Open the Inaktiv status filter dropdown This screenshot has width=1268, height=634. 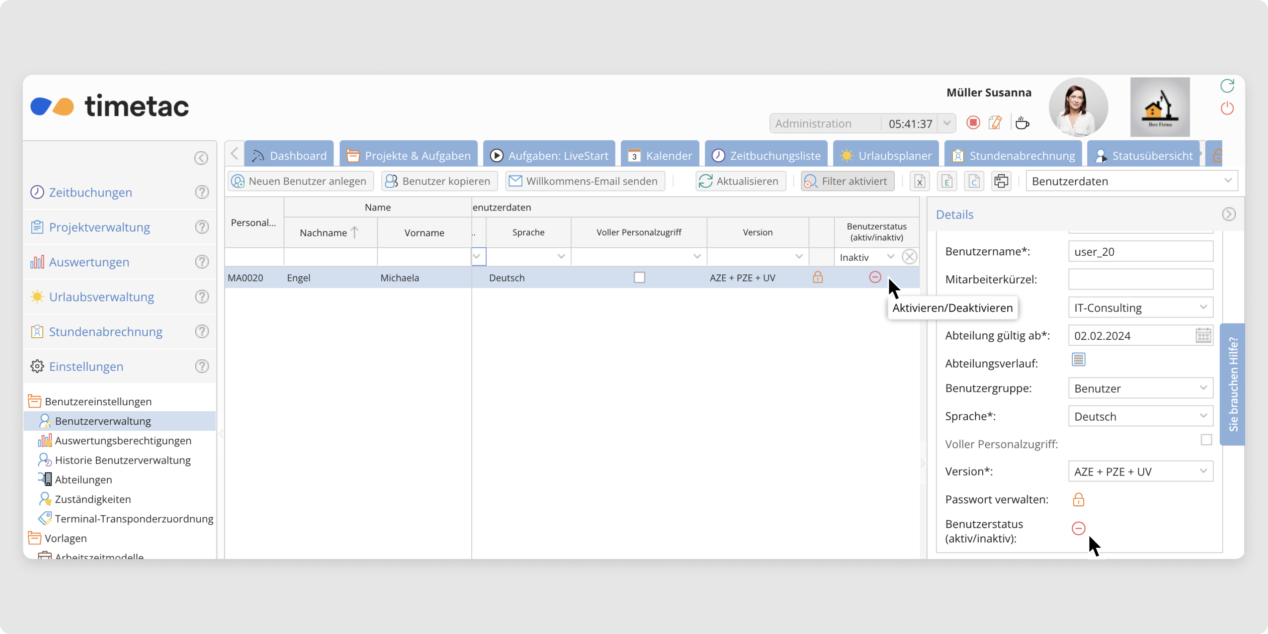[x=890, y=257]
